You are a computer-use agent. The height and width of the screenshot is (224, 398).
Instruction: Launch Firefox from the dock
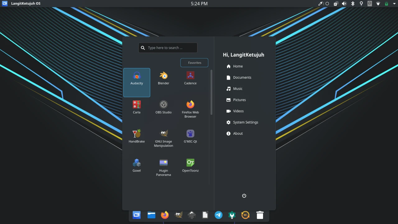pyautogui.click(x=165, y=215)
